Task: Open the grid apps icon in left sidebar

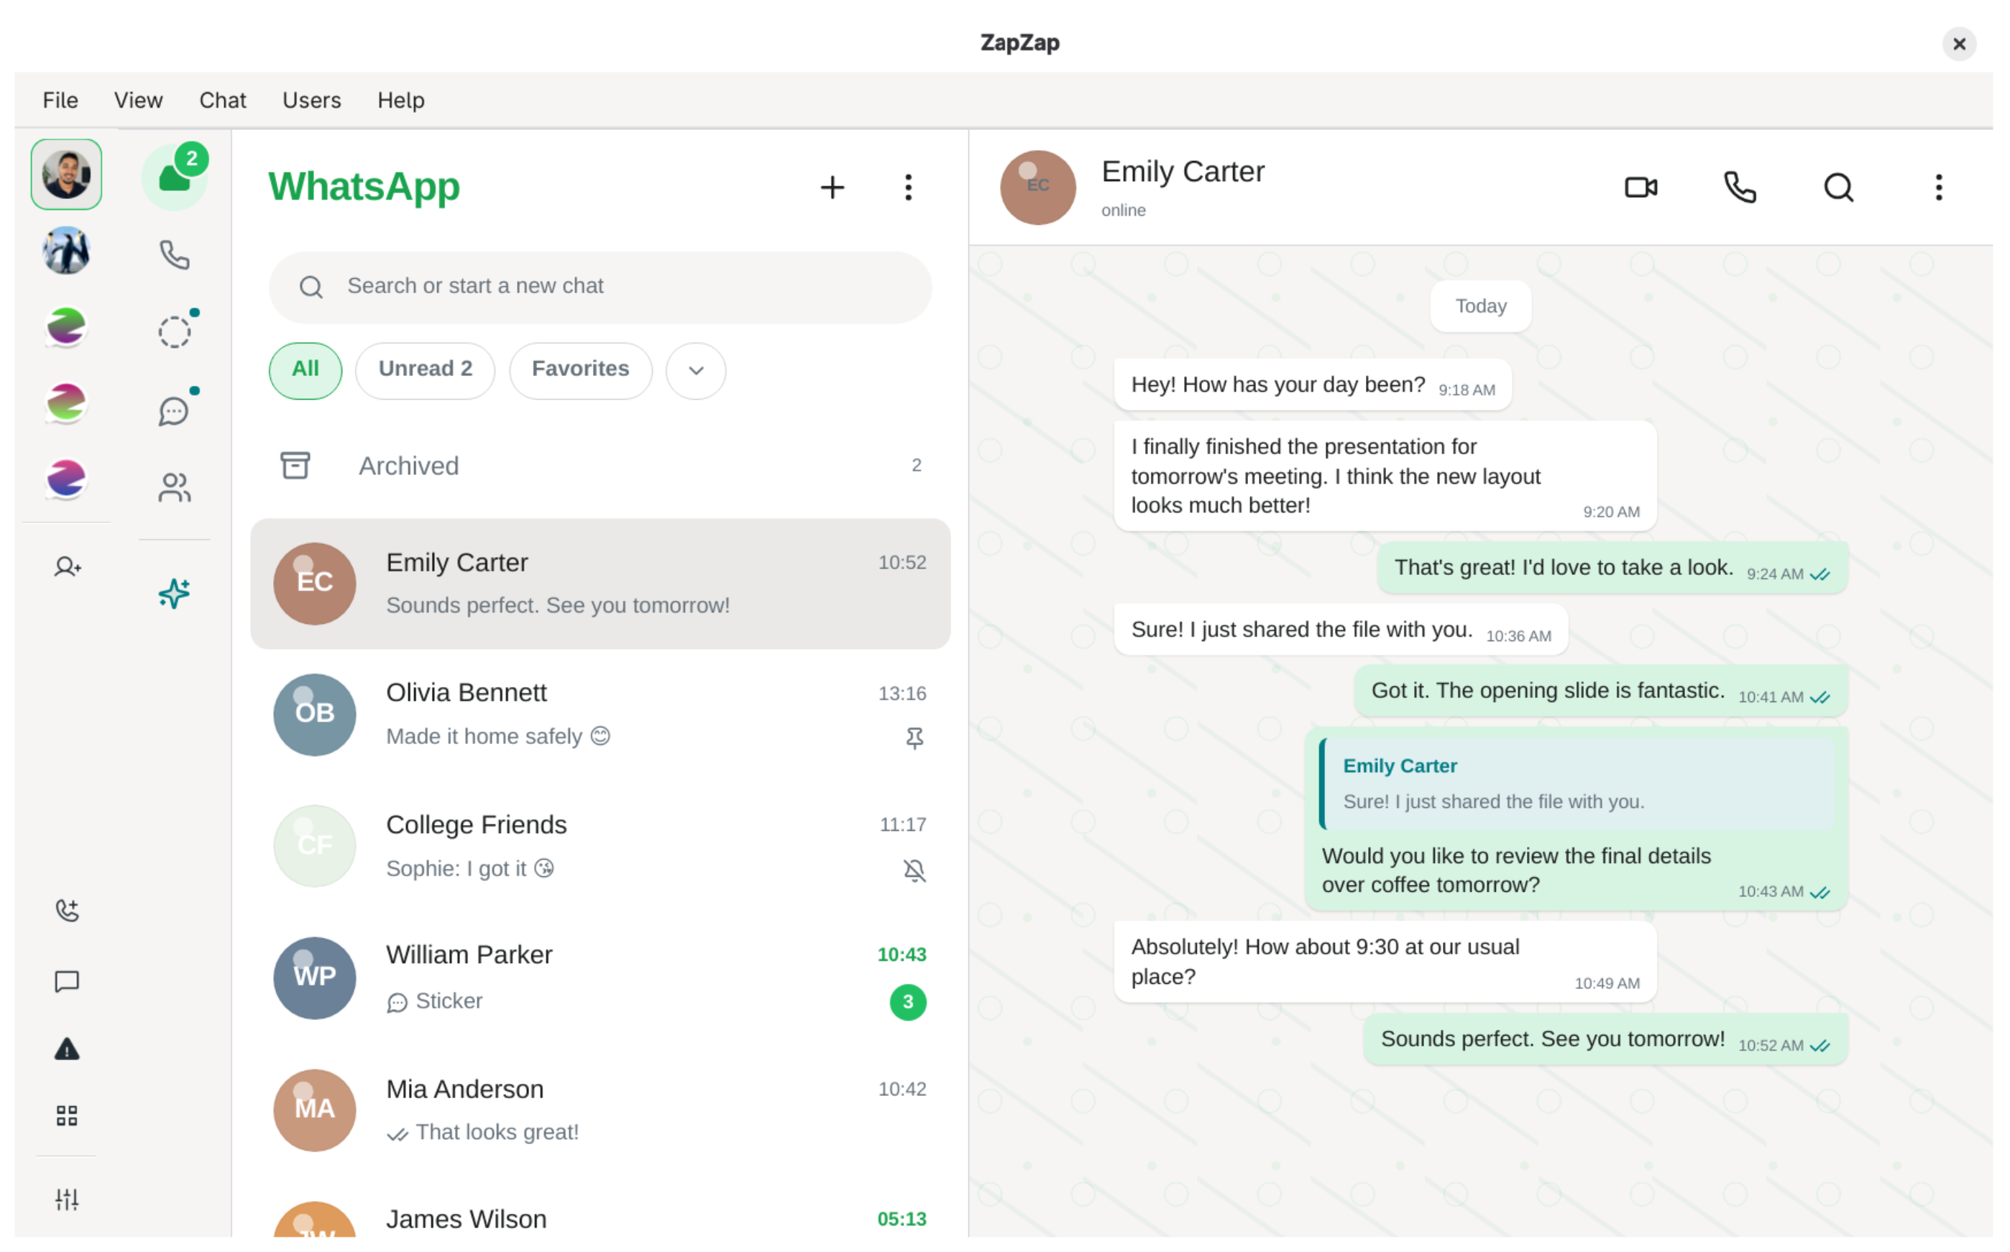Action: 67,1115
